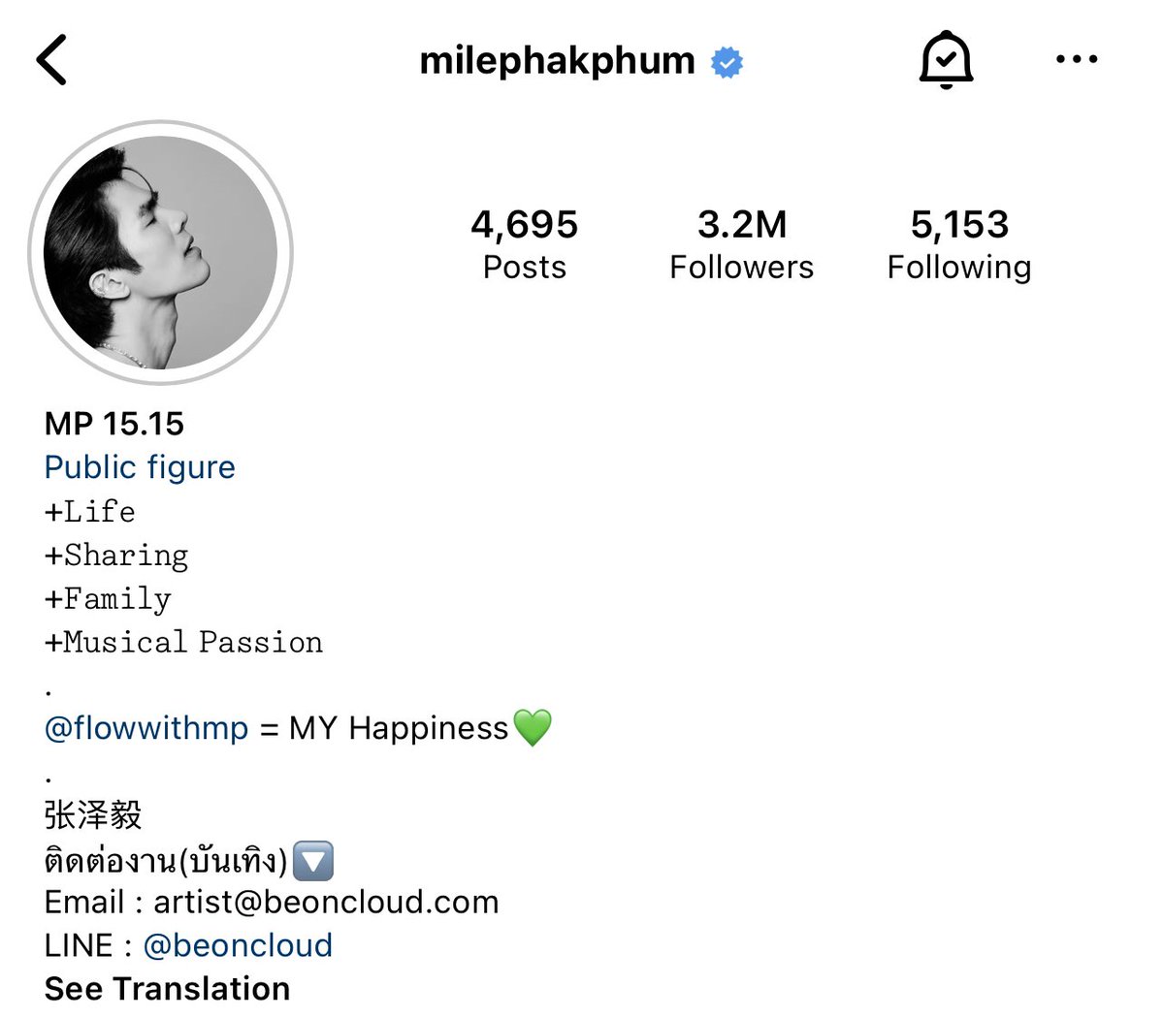The width and height of the screenshot is (1164, 1018).
Task: Tap the blue verified badge
Action: 727,62
